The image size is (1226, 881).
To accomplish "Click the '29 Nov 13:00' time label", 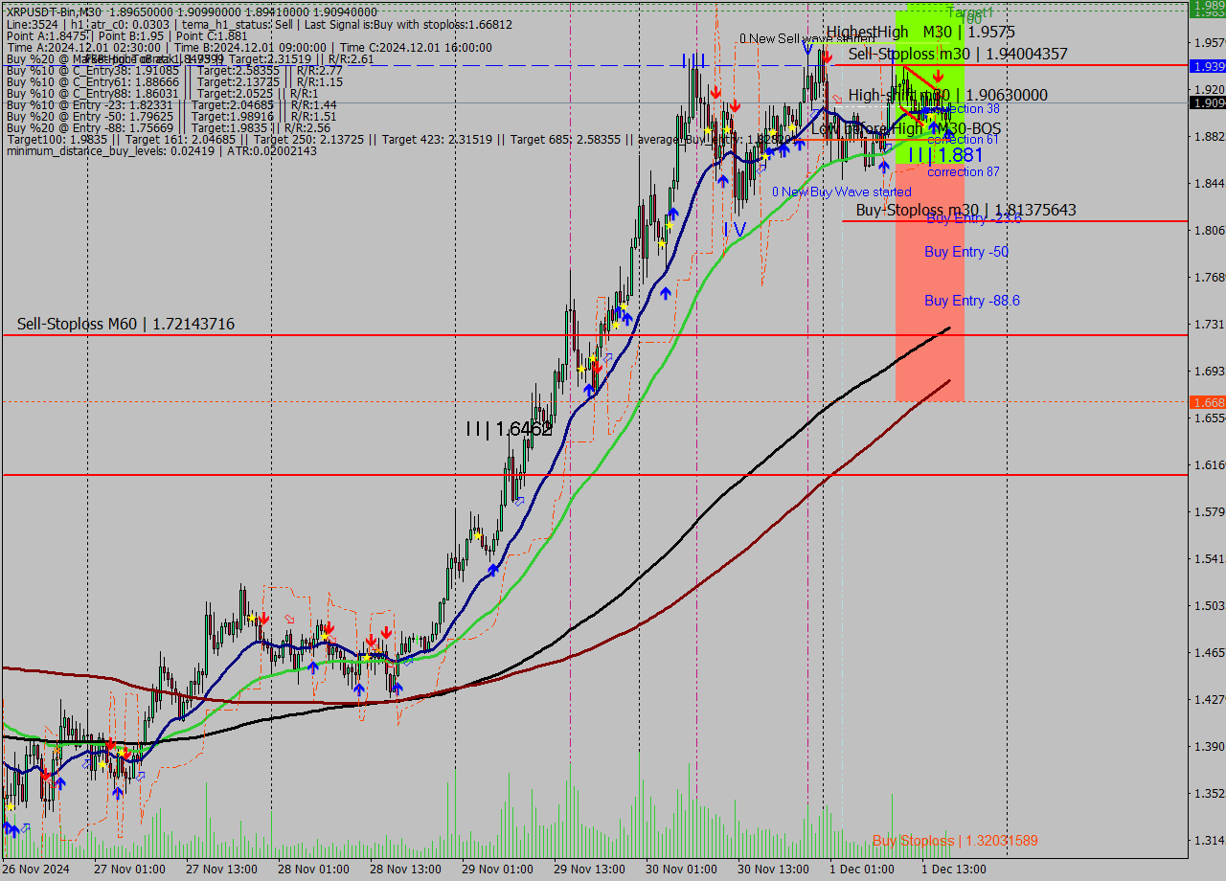I will point(590,870).
